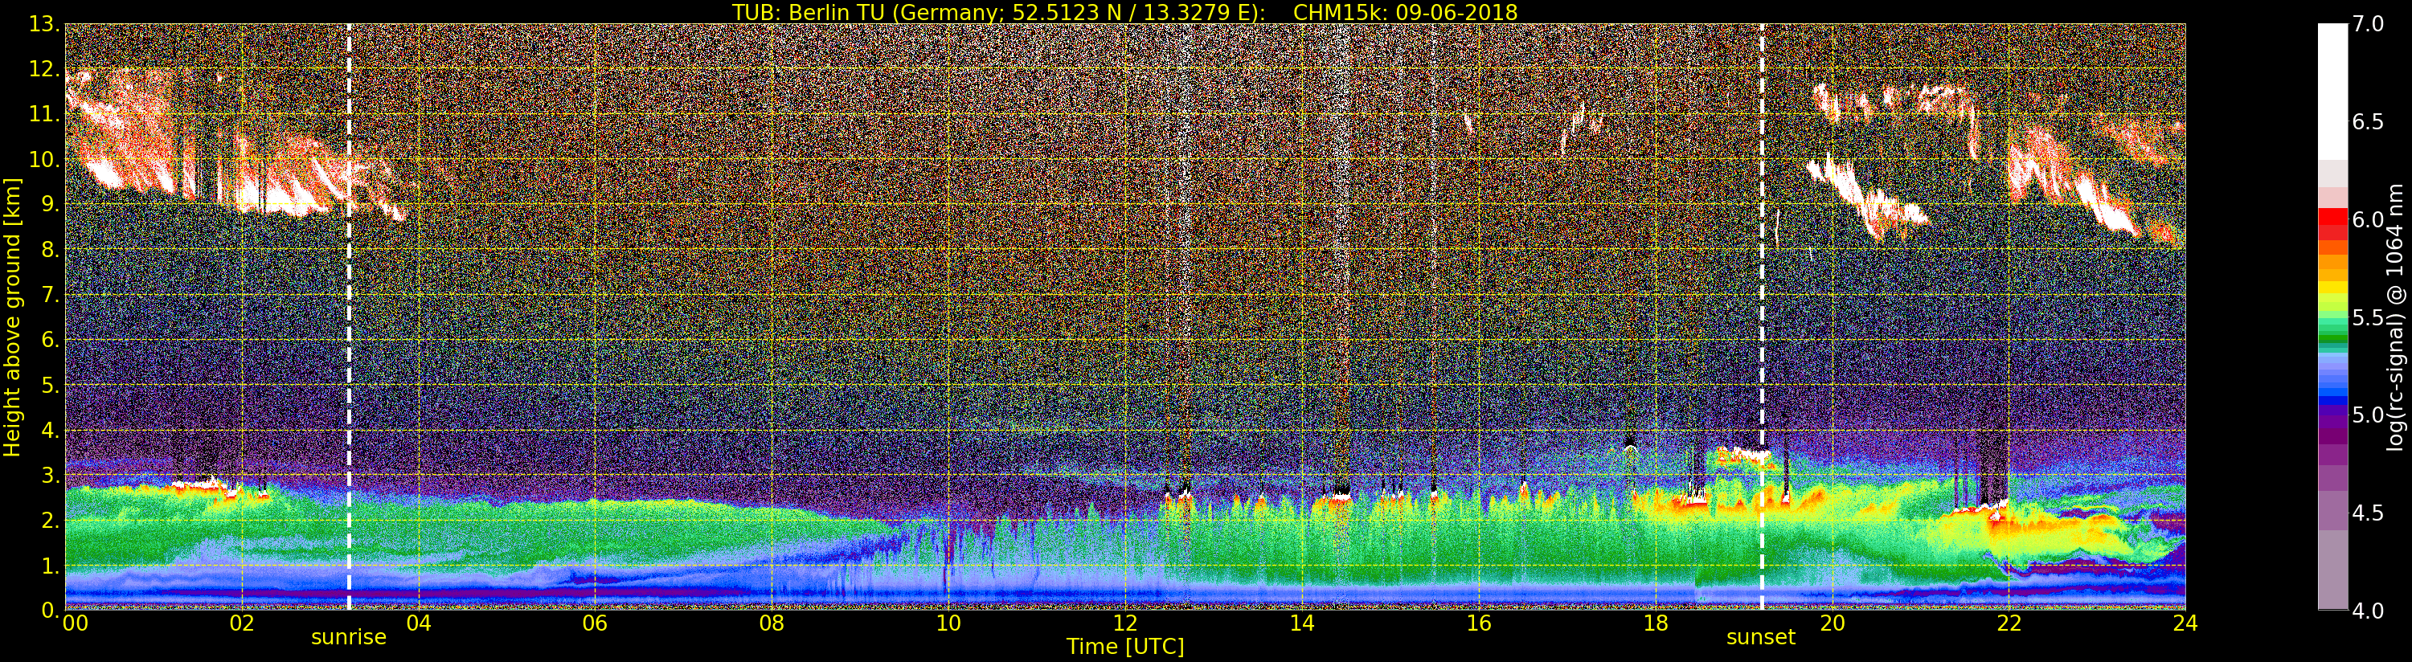Click the '10' time tick label
This screenshot has height=662, width=2412.
point(948,623)
